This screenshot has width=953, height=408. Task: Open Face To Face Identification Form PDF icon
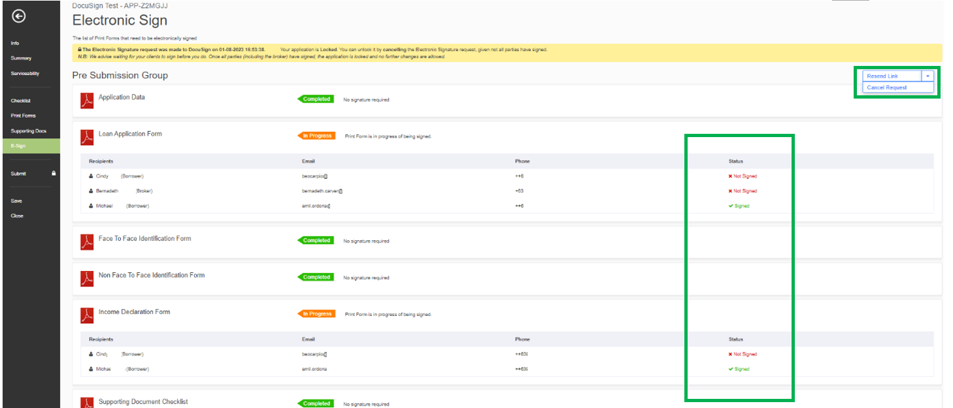[87, 242]
